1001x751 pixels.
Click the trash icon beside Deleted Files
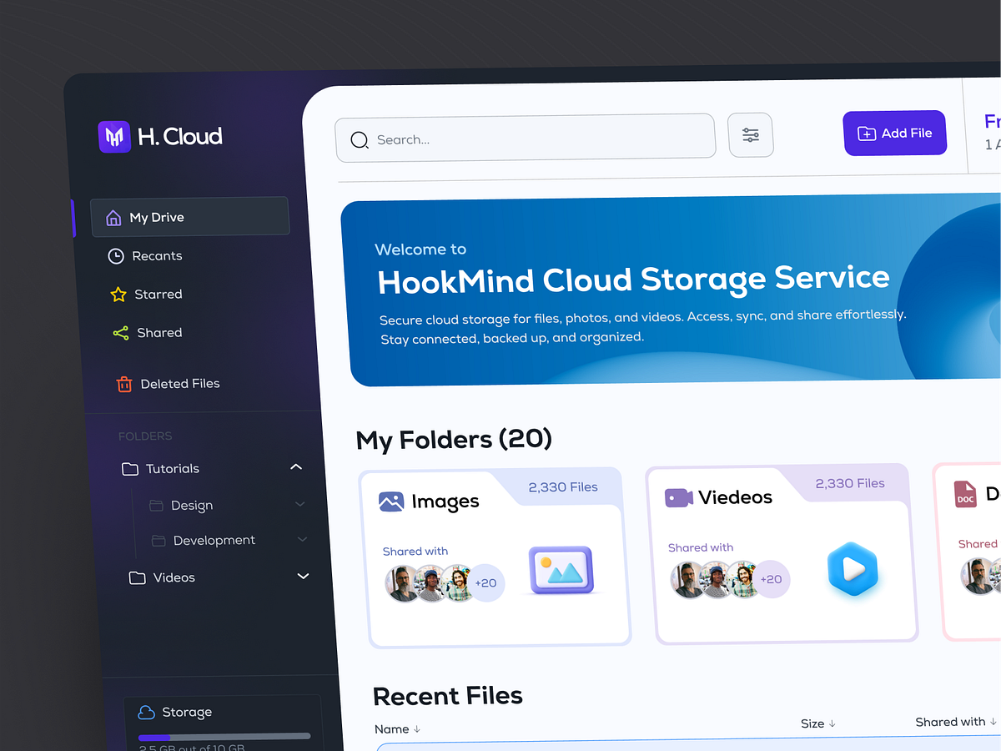coord(123,383)
